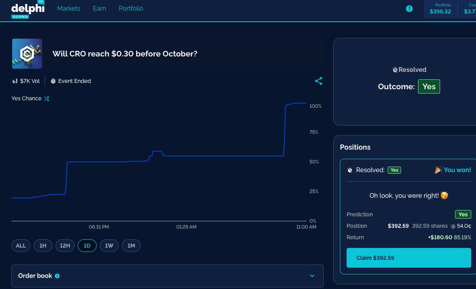Click the 75% chart axis label
Screen dimensions: 476x289
(x=314, y=132)
